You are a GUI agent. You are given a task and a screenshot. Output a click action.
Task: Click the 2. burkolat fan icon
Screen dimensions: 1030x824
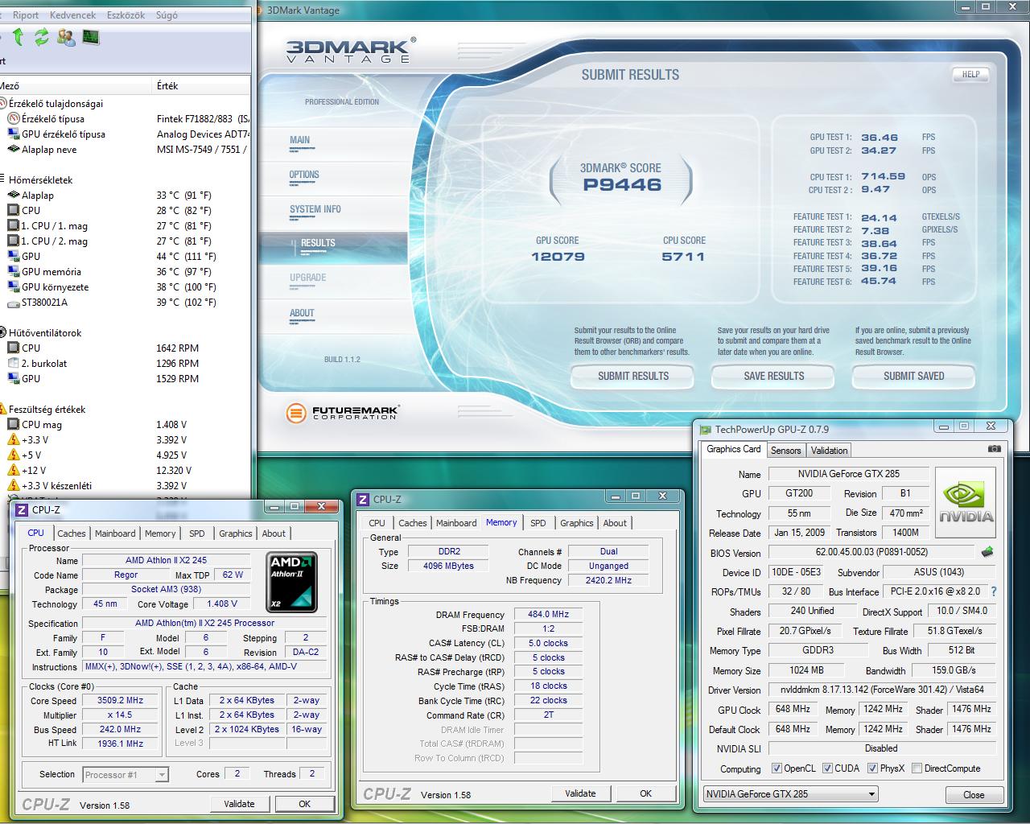click(x=14, y=364)
